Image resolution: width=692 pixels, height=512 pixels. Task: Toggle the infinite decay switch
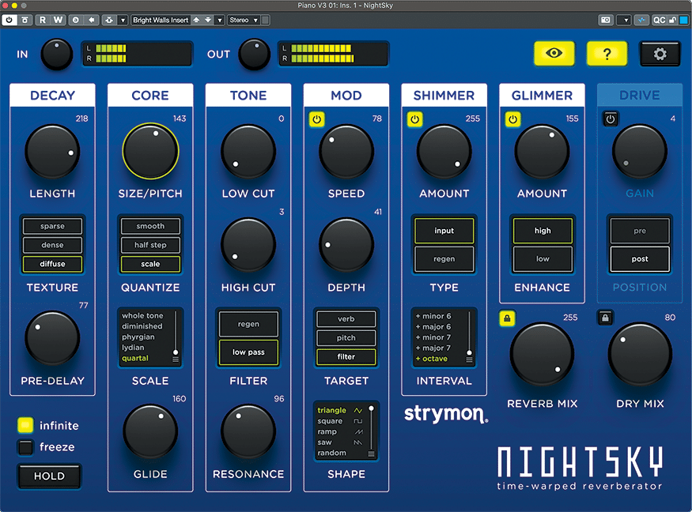[25, 425]
